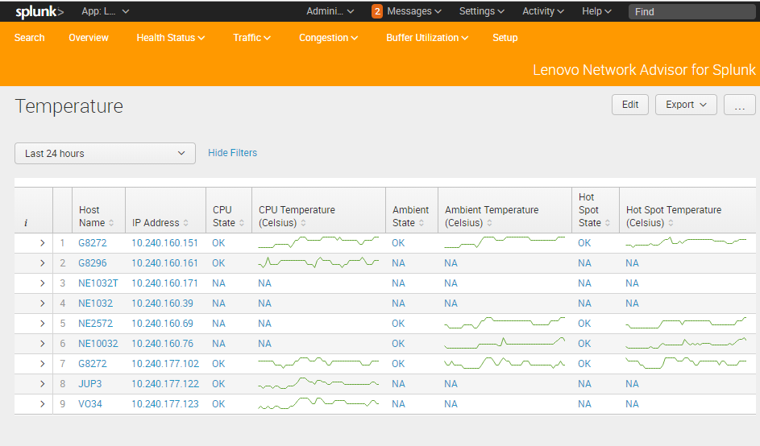Image resolution: width=760 pixels, height=446 pixels.
Task: Open the Settings menu
Action: click(x=482, y=11)
